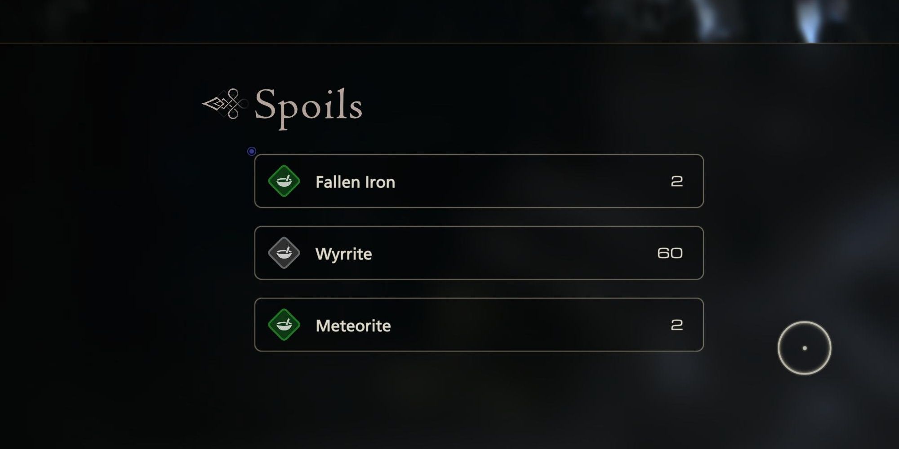This screenshot has height=449, width=899.
Task: Click the Fallen Iron quantity of 2
Action: 676,181
